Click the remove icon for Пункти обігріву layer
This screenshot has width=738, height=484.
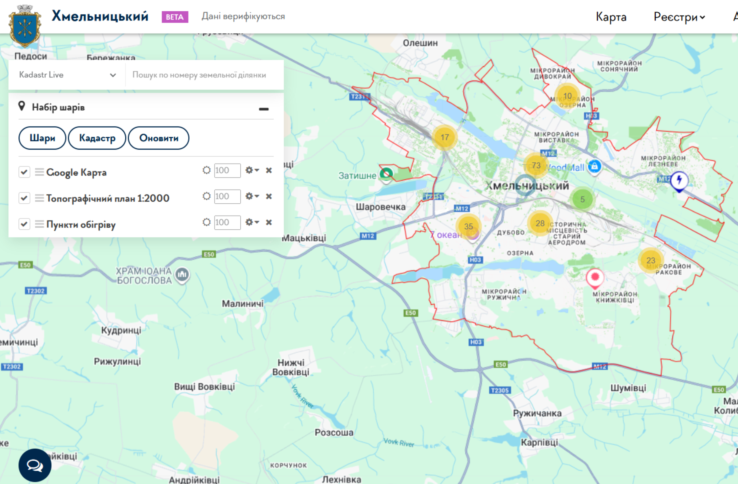pos(269,222)
